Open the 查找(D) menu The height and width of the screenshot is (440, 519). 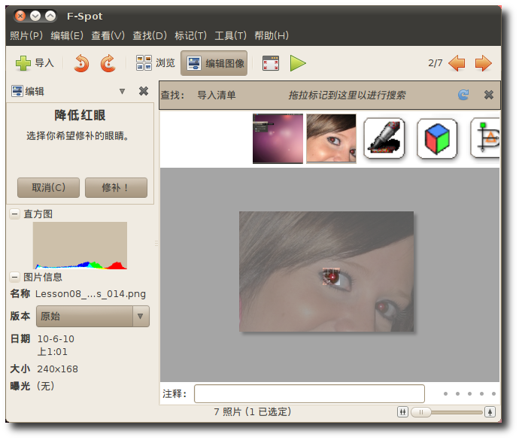[x=150, y=35]
